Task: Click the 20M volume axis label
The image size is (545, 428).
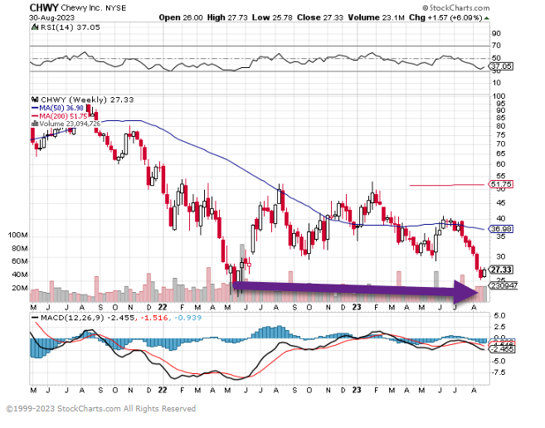Action: [x=20, y=288]
